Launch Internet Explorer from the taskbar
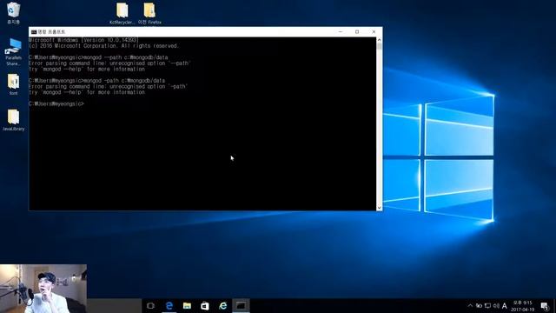Image resolution: width=556 pixels, height=313 pixels. pos(222,305)
